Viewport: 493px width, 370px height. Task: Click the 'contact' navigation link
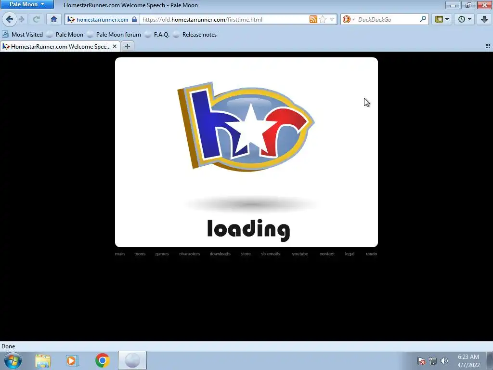[x=327, y=254]
